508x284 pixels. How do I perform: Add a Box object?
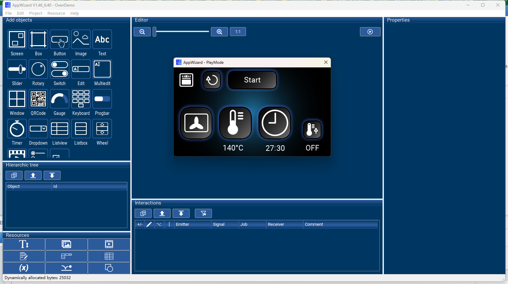(x=38, y=39)
